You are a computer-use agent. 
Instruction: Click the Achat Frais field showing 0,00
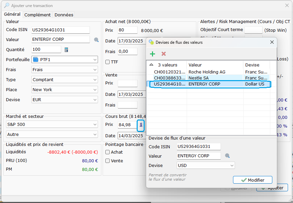(128, 51)
